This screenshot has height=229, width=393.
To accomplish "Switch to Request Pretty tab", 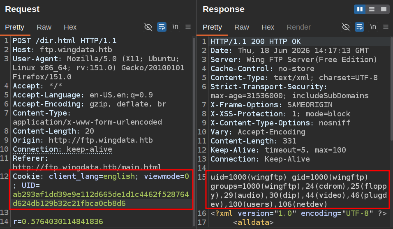I will point(14,27).
